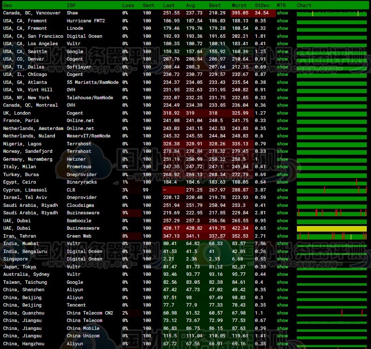Click the chart bar for Iran Tehran

click(x=332, y=236)
